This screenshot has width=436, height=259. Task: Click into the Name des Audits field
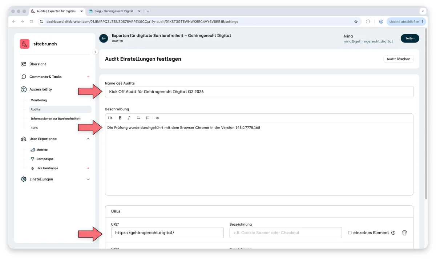coord(259,92)
